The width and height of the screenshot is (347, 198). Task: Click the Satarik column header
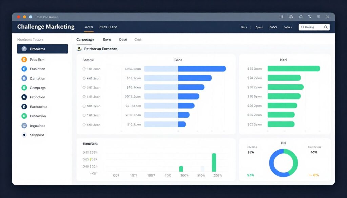88,60
